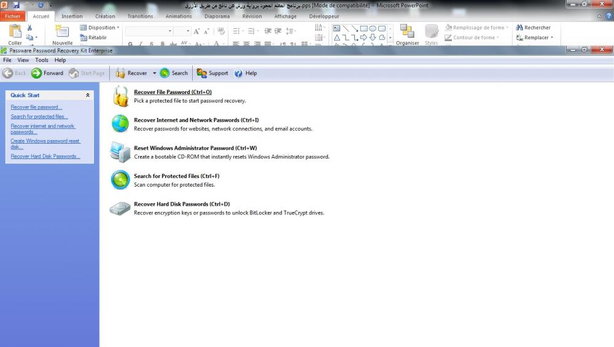
Task: Select the right arrow shape in shapes gallery
Action: point(363,37)
